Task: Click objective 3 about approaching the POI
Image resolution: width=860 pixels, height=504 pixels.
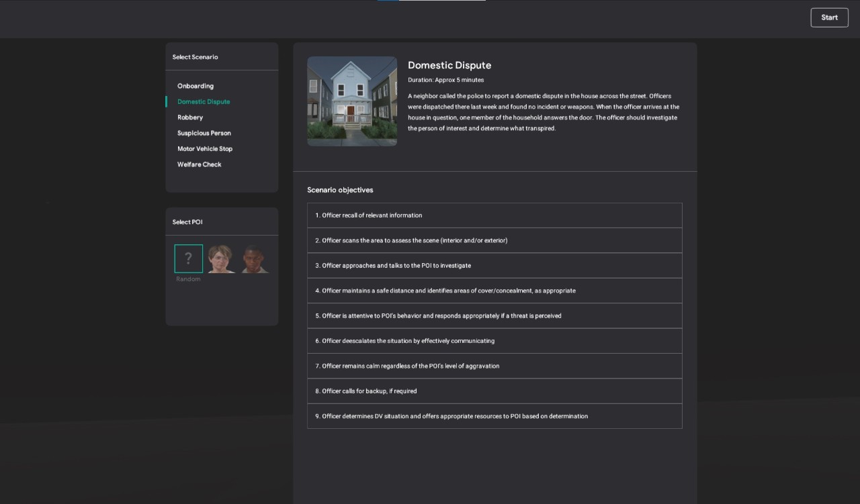Action: [x=494, y=266]
